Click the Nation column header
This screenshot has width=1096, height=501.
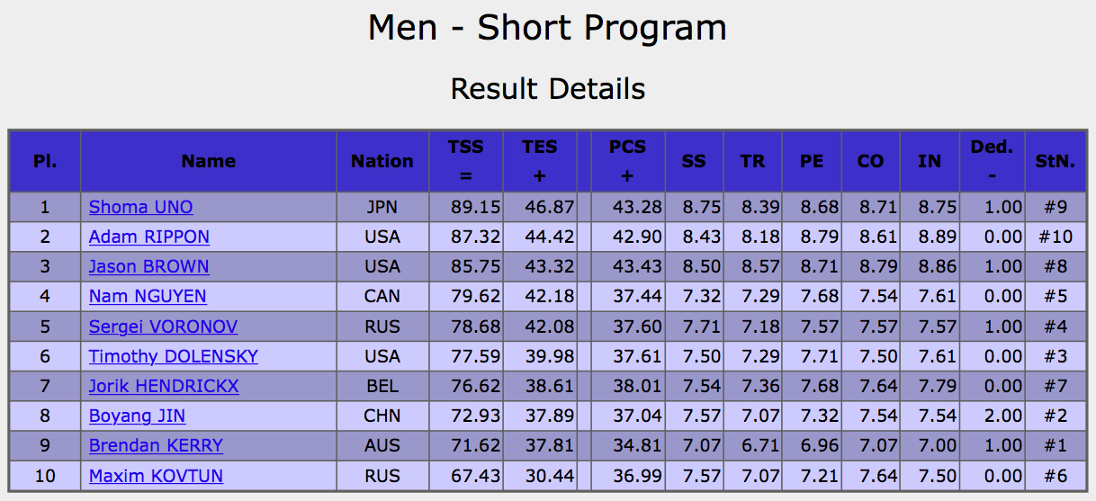382,161
